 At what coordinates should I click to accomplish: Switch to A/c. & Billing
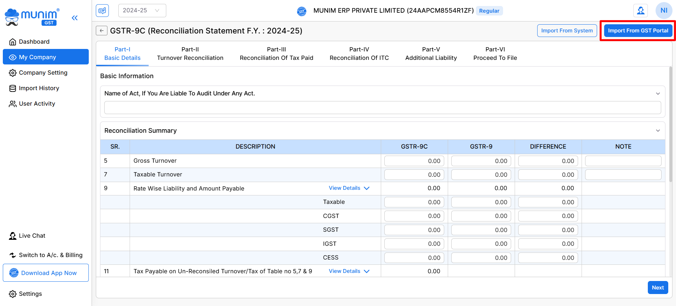pyautogui.click(x=46, y=255)
